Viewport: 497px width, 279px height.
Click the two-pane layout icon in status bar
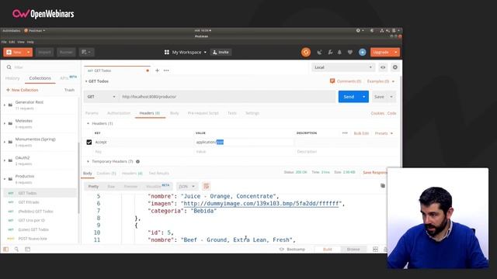(375, 250)
